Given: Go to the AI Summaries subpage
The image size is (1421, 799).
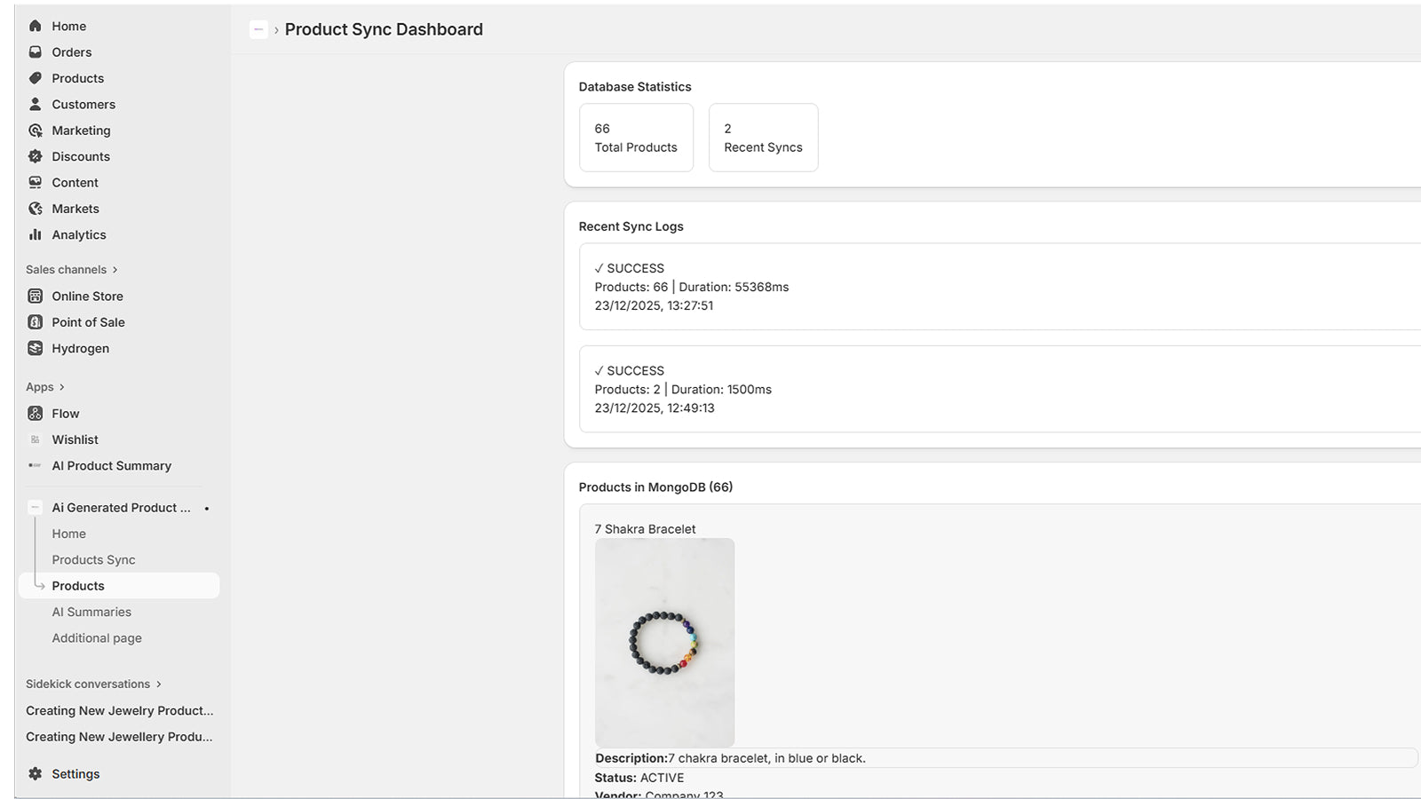Looking at the screenshot, I should pyautogui.click(x=91, y=612).
